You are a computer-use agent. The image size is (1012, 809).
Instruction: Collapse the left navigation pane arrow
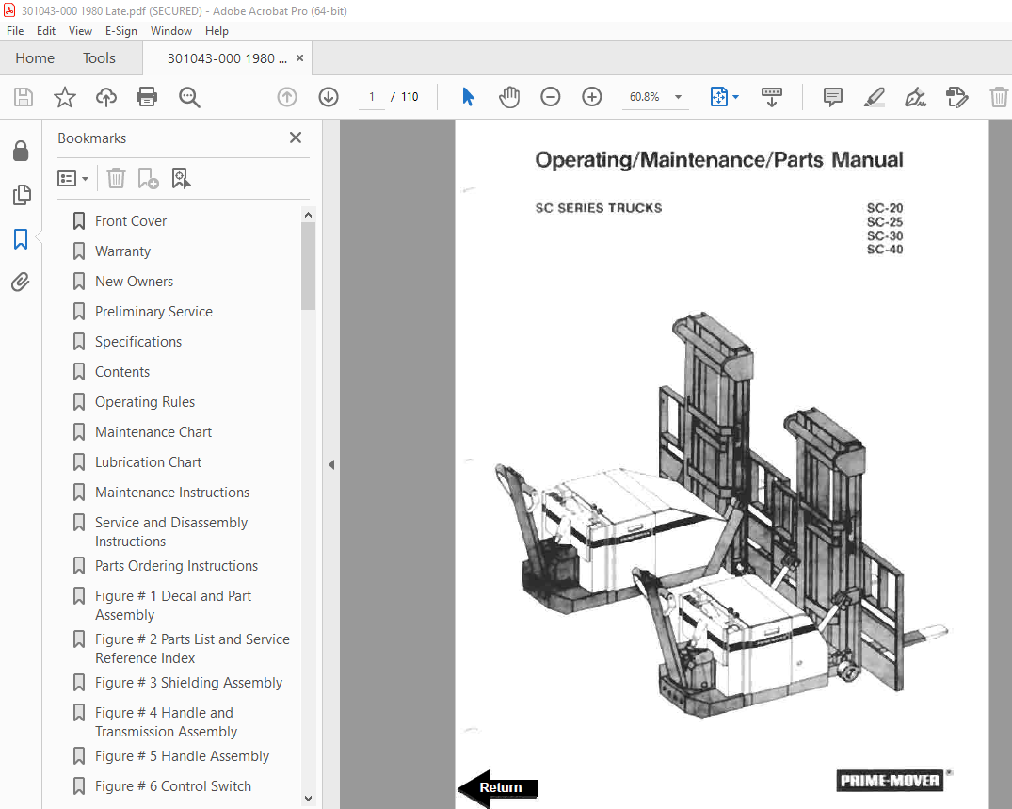pyautogui.click(x=331, y=464)
